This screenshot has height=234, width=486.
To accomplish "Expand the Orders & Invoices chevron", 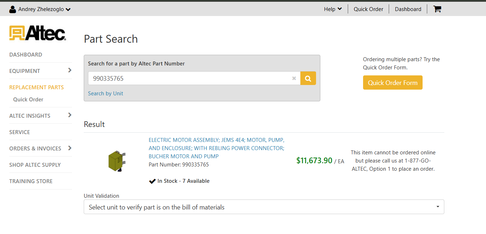I will (70, 148).
